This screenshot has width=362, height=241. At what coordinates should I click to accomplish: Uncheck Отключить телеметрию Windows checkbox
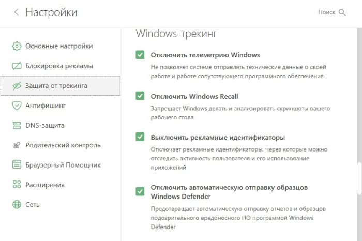140,55
